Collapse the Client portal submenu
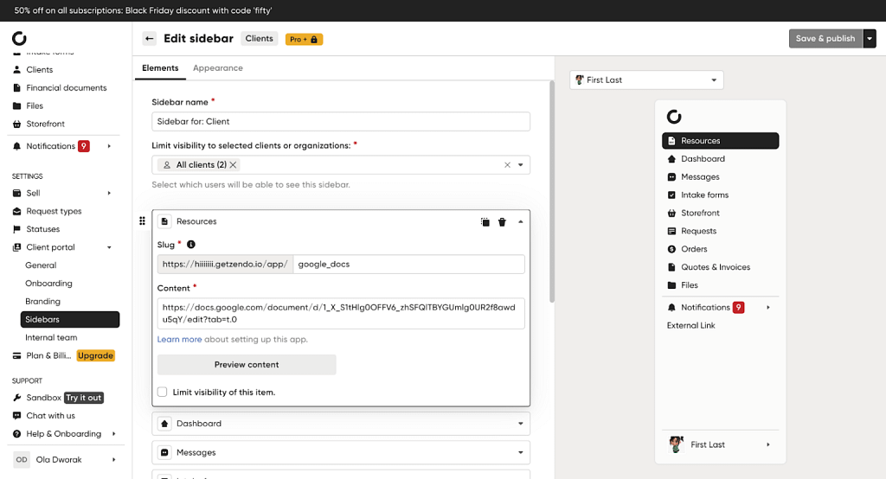886x479 pixels. point(109,247)
